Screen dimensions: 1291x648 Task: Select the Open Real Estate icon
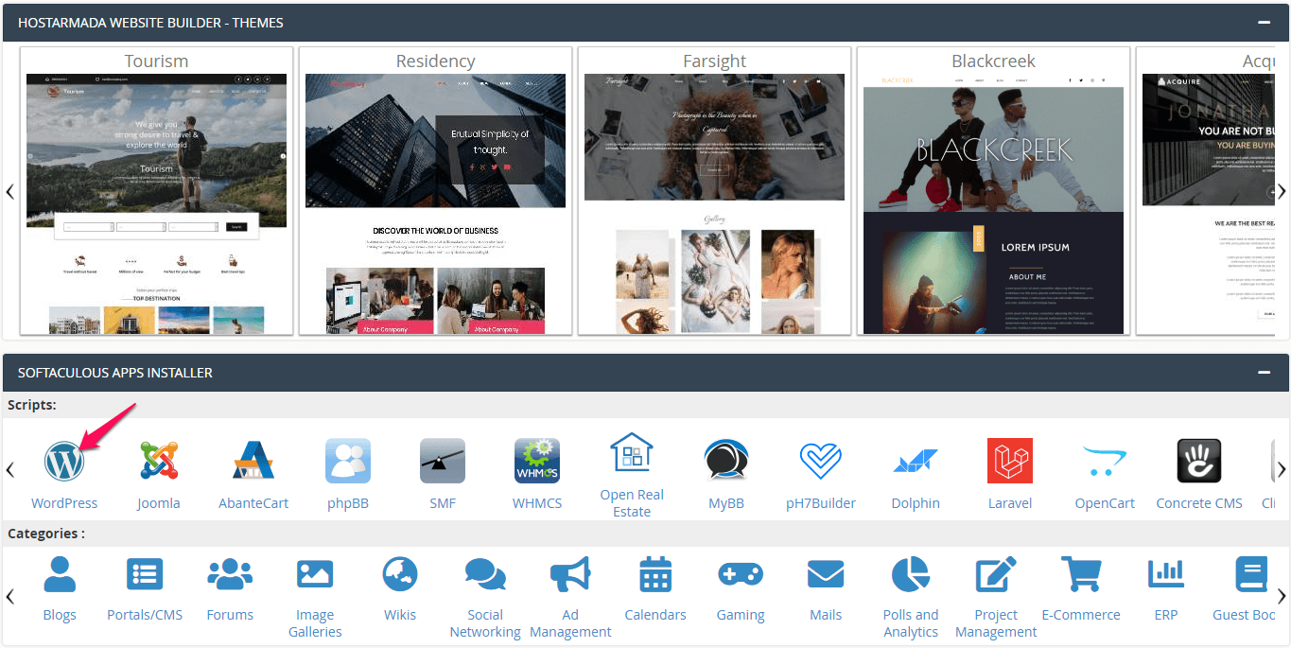pyautogui.click(x=632, y=452)
